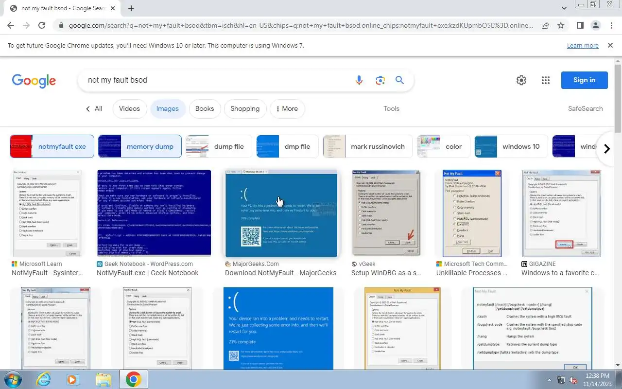This screenshot has height=389, width=622.
Task: Open the GIGAZINE result image
Action: (x=562, y=213)
